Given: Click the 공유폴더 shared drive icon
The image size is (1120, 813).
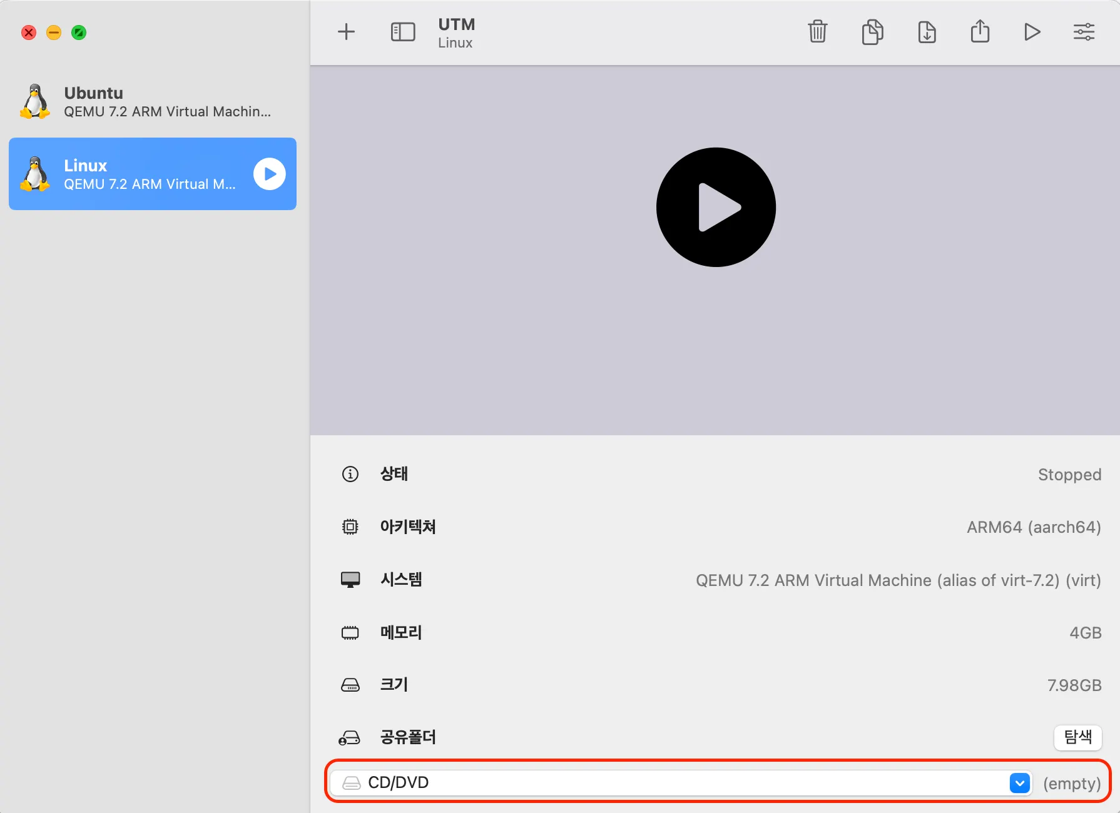Looking at the screenshot, I should coord(349,738).
